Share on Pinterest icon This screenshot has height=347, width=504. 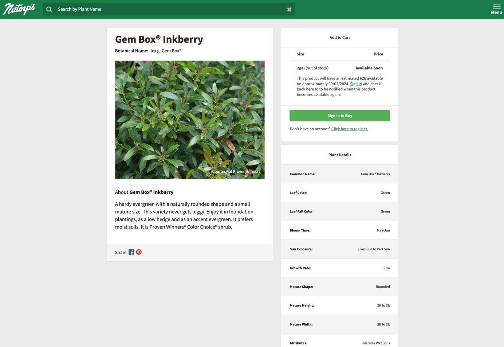(x=139, y=252)
